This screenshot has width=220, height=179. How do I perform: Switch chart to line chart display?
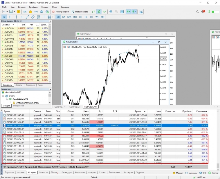point(104,12)
